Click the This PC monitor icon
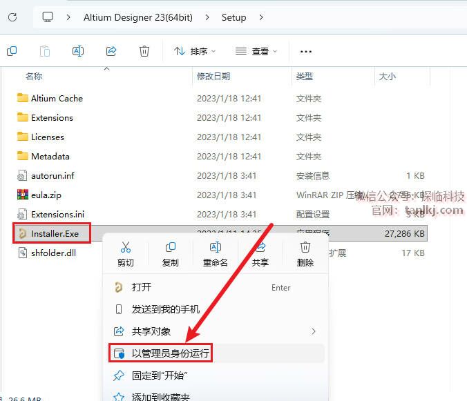Image resolution: width=467 pixels, height=401 pixels. [x=48, y=17]
